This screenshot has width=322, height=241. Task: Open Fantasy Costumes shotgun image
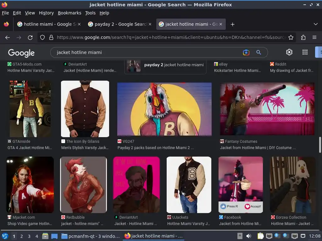267,109
